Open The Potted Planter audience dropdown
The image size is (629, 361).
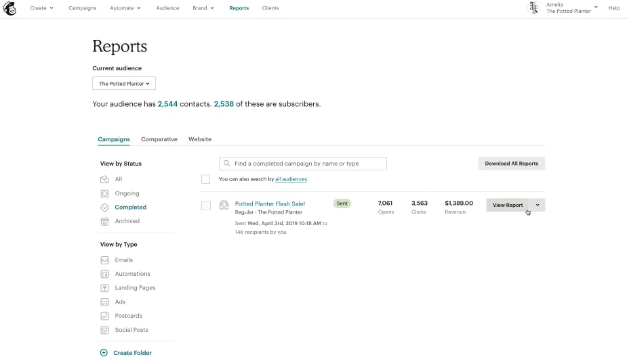tap(124, 84)
